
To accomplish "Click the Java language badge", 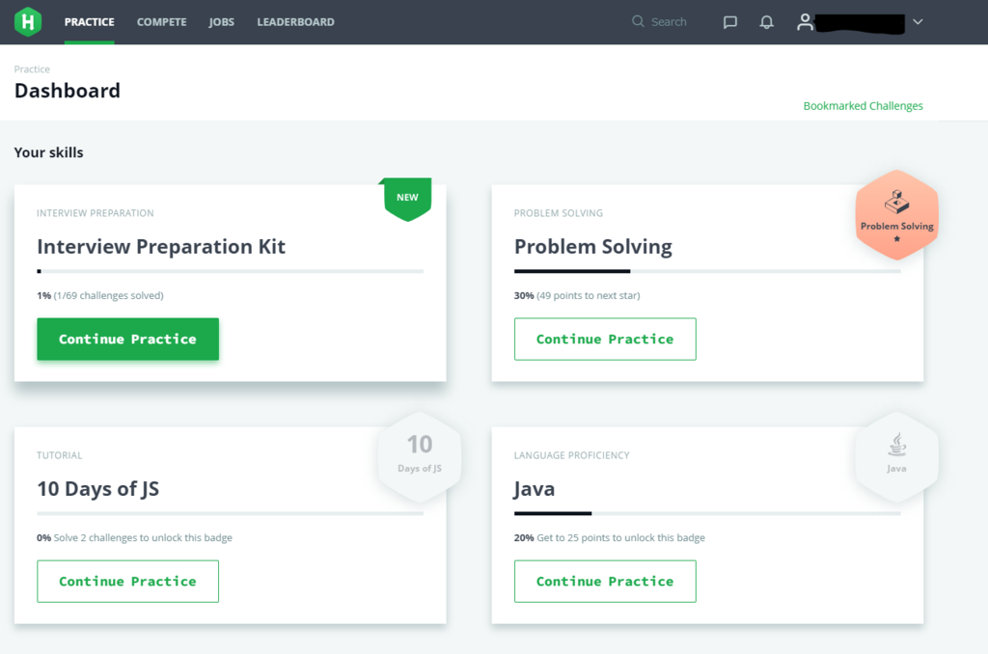I will pos(896,457).
